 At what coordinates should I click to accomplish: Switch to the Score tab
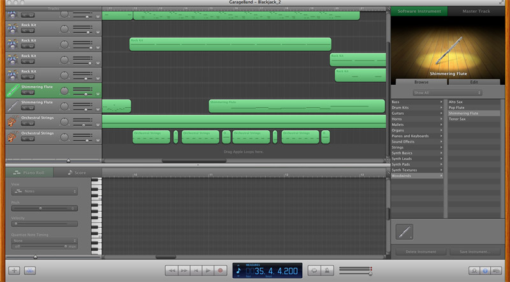(77, 173)
